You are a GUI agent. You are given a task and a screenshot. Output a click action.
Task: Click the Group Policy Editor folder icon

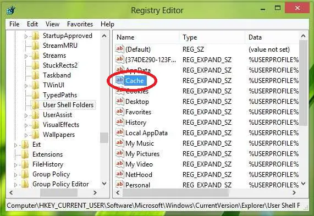point(25,184)
